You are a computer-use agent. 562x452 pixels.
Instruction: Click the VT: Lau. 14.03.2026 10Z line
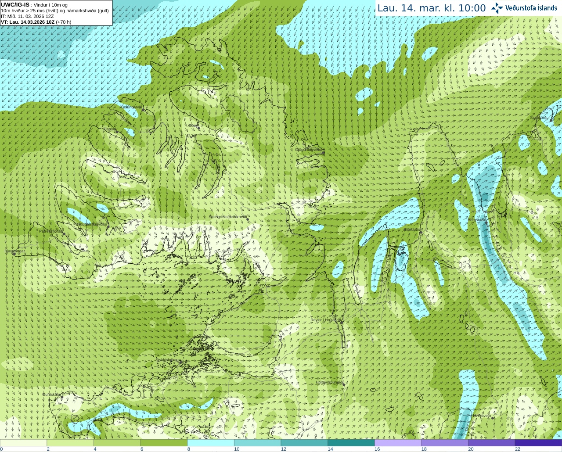[36, 22]
